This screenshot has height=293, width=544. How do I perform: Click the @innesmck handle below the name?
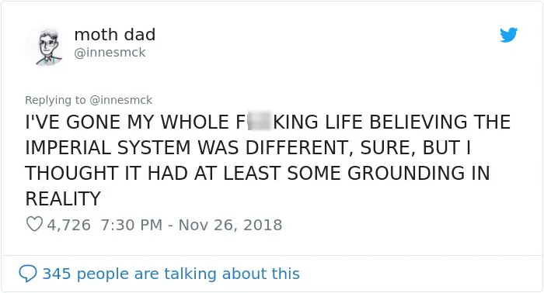pos(110,53)
